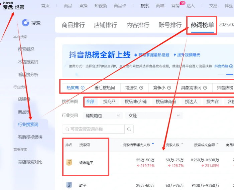
Task: Open 商品 in top navigation
Action: (68, 6)
